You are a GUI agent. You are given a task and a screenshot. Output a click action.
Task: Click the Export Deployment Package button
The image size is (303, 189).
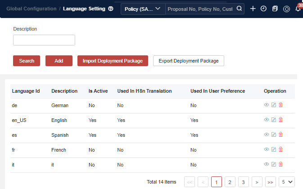[188, 61]
